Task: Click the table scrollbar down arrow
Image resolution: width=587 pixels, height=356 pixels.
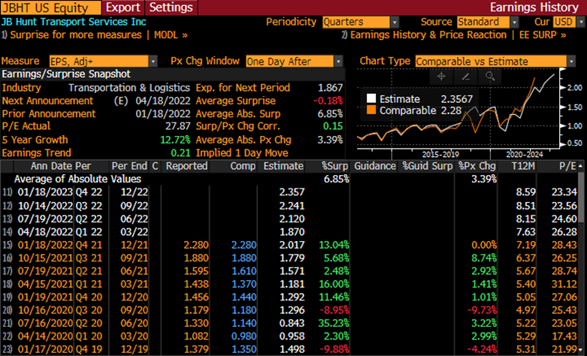Action: [581, 351]
